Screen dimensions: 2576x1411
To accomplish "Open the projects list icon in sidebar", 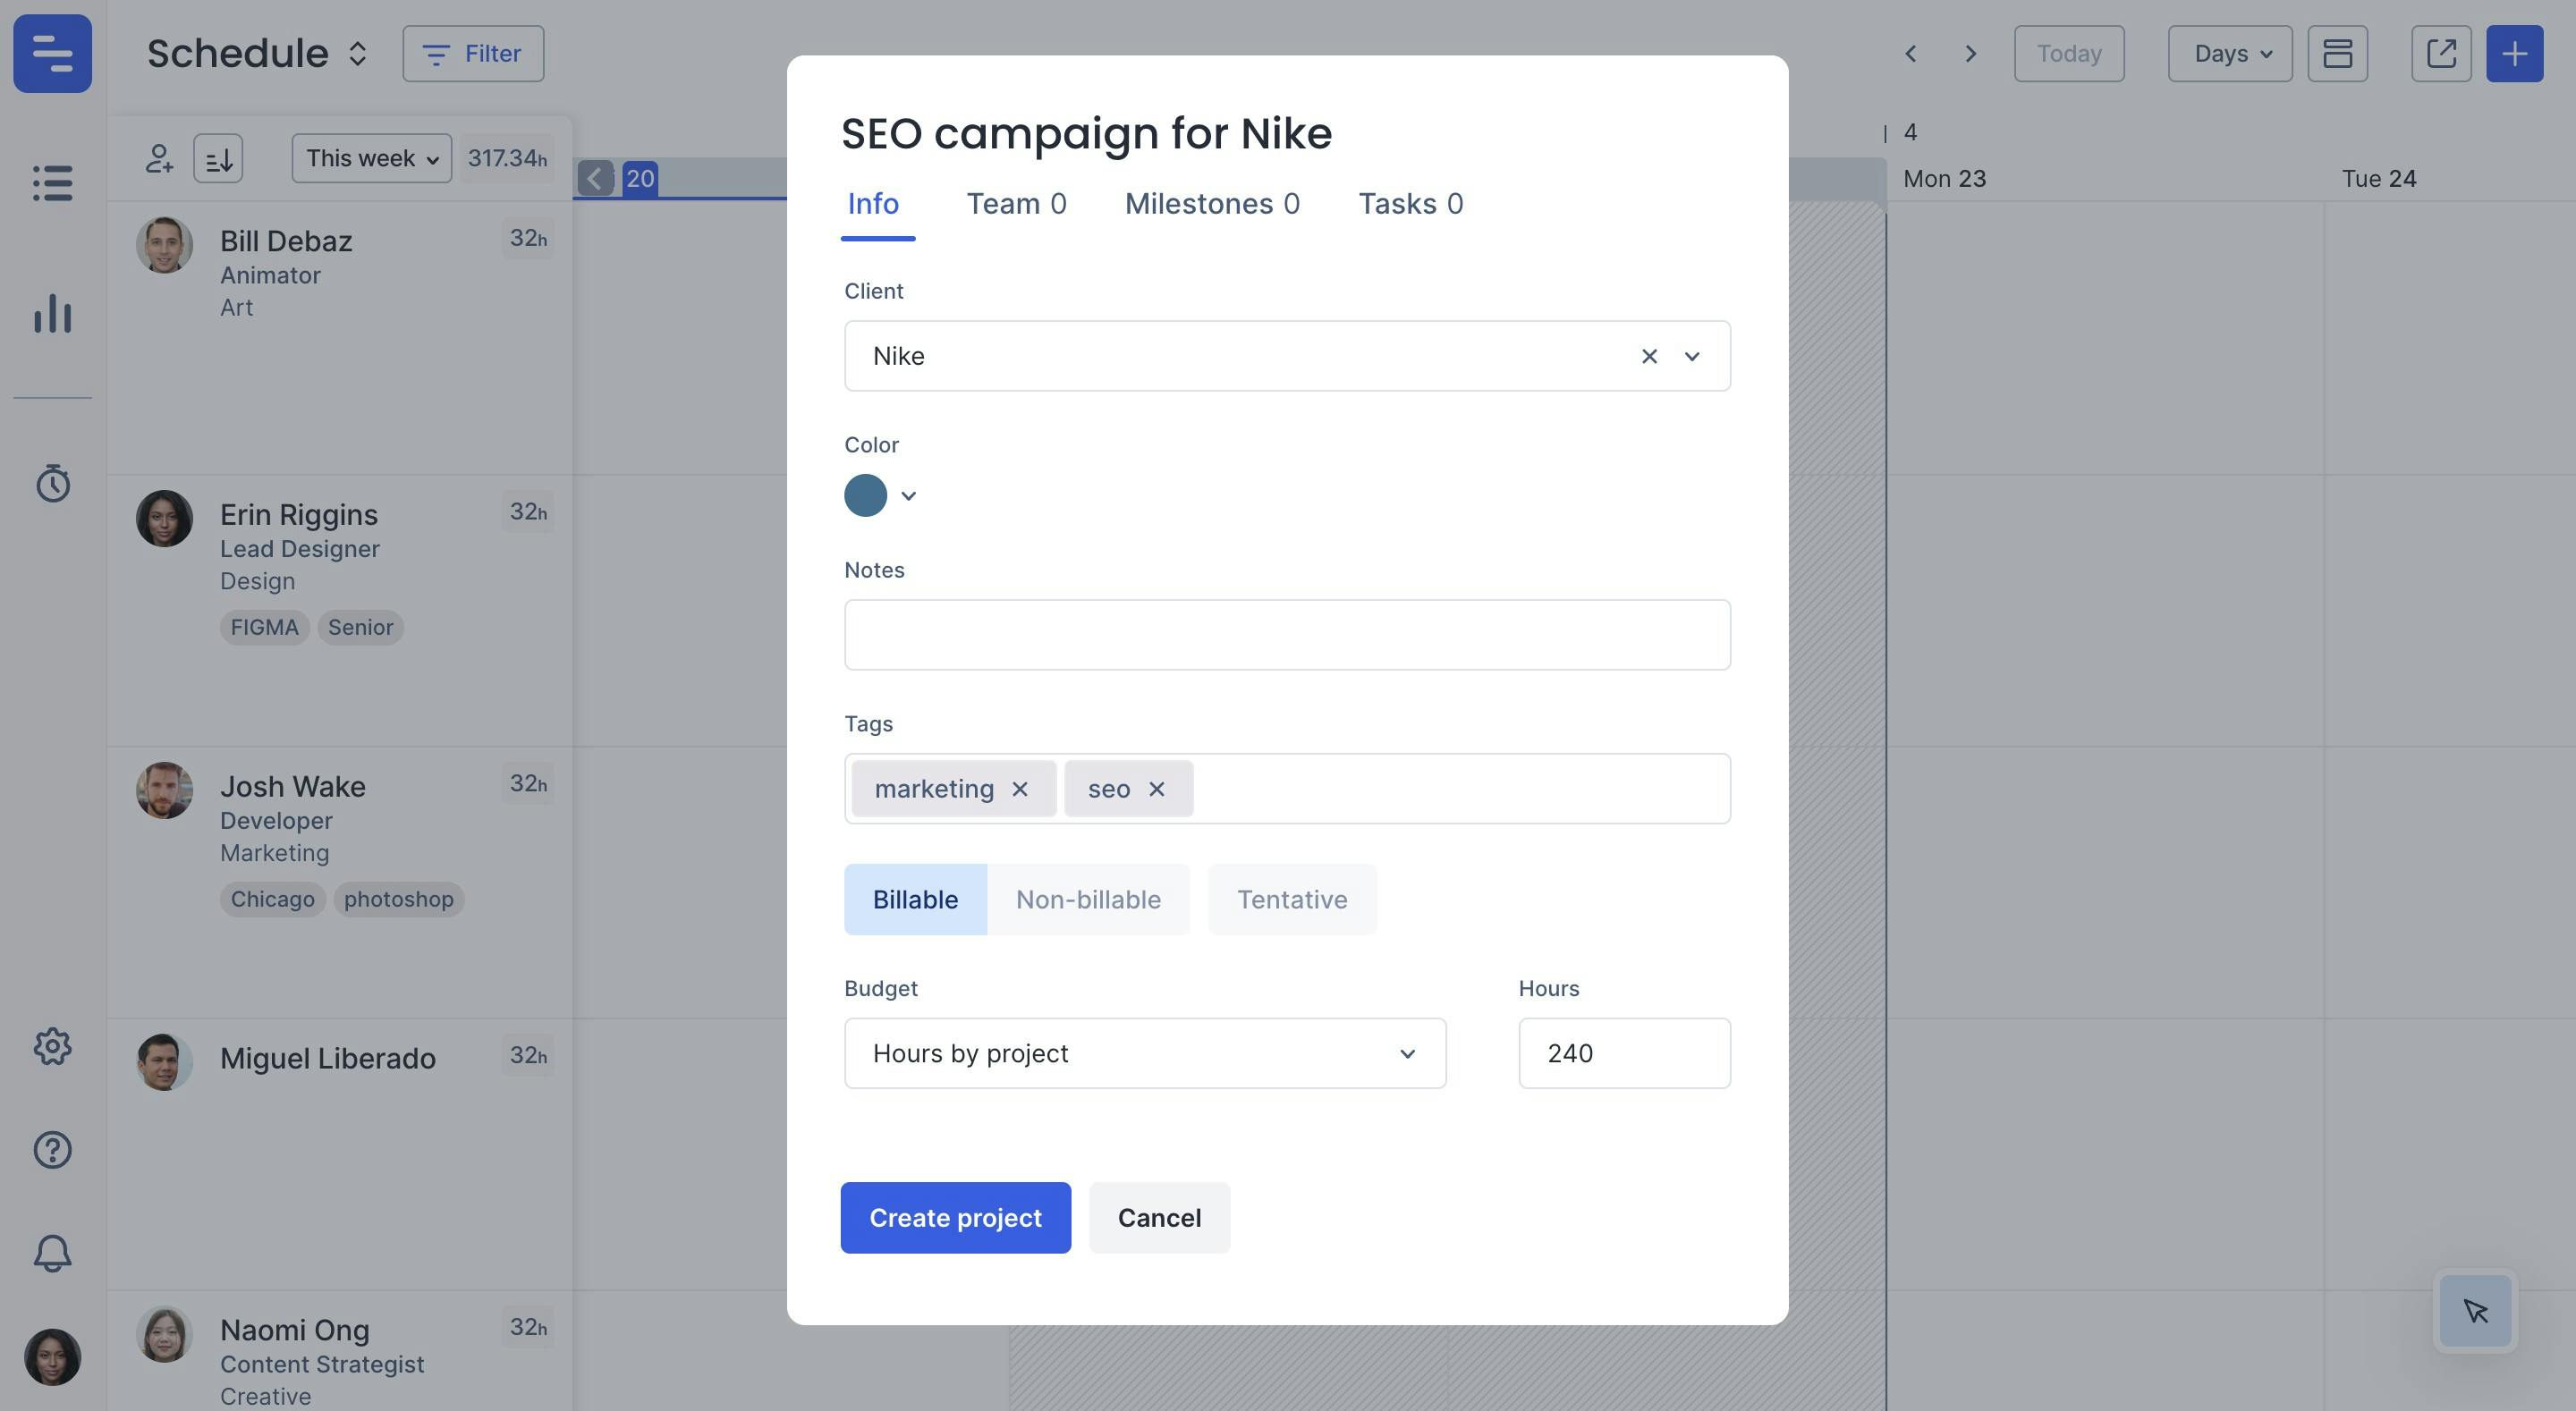I will click(x=52, y=183).
